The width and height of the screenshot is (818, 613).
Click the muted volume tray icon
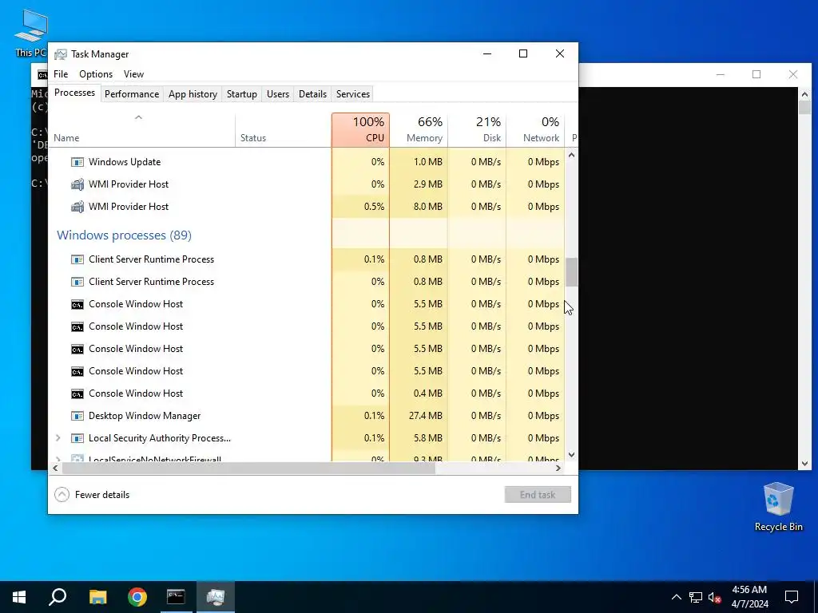coord(714,597)
